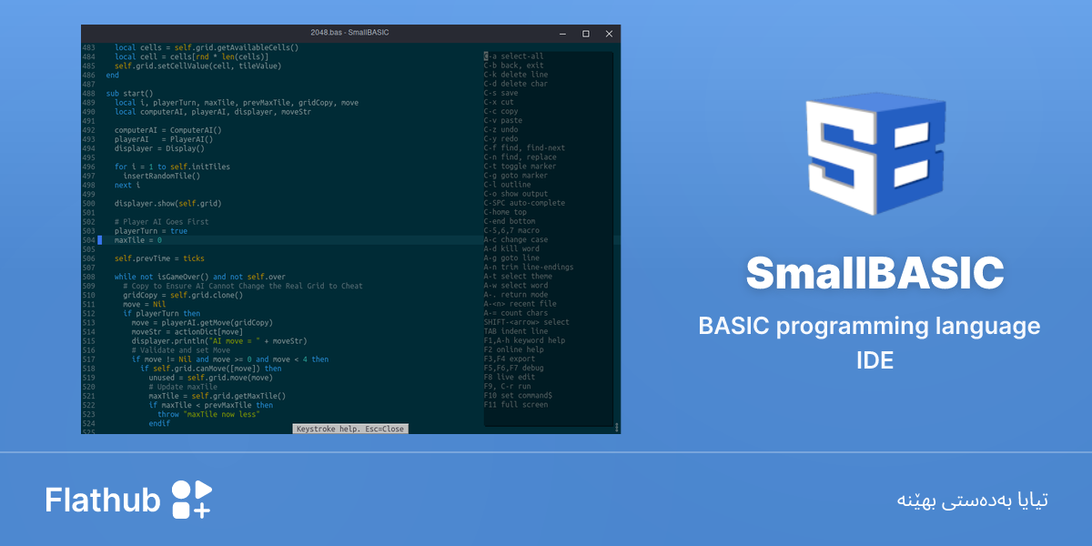The image size is (1092, 546).
Task: Click the "F9, C-r run" help entry
Action: click(507, 386)
